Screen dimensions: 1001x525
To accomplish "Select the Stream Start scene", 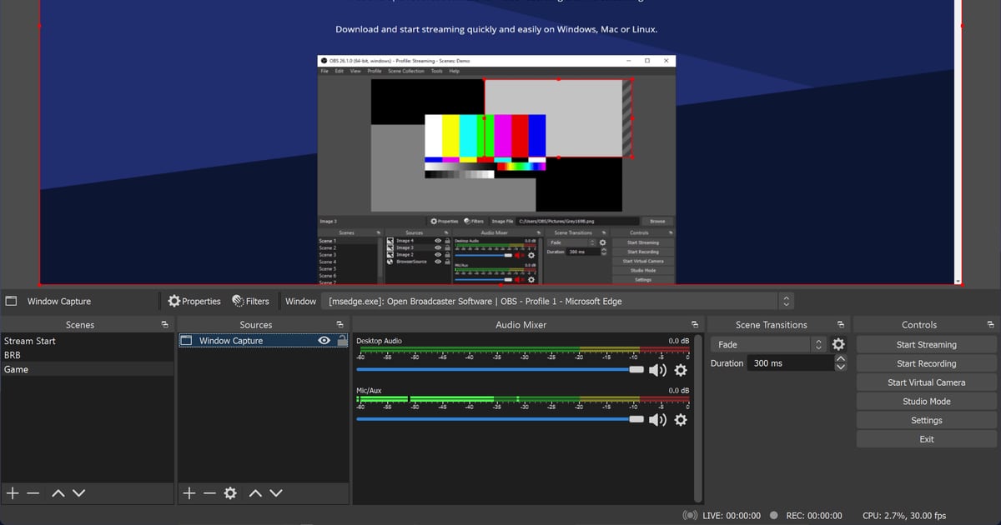I will point(87,341).
